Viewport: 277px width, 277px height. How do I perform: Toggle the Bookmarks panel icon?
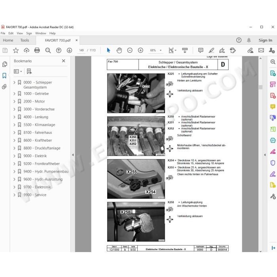pyautogui.click(x=4, y=76)
